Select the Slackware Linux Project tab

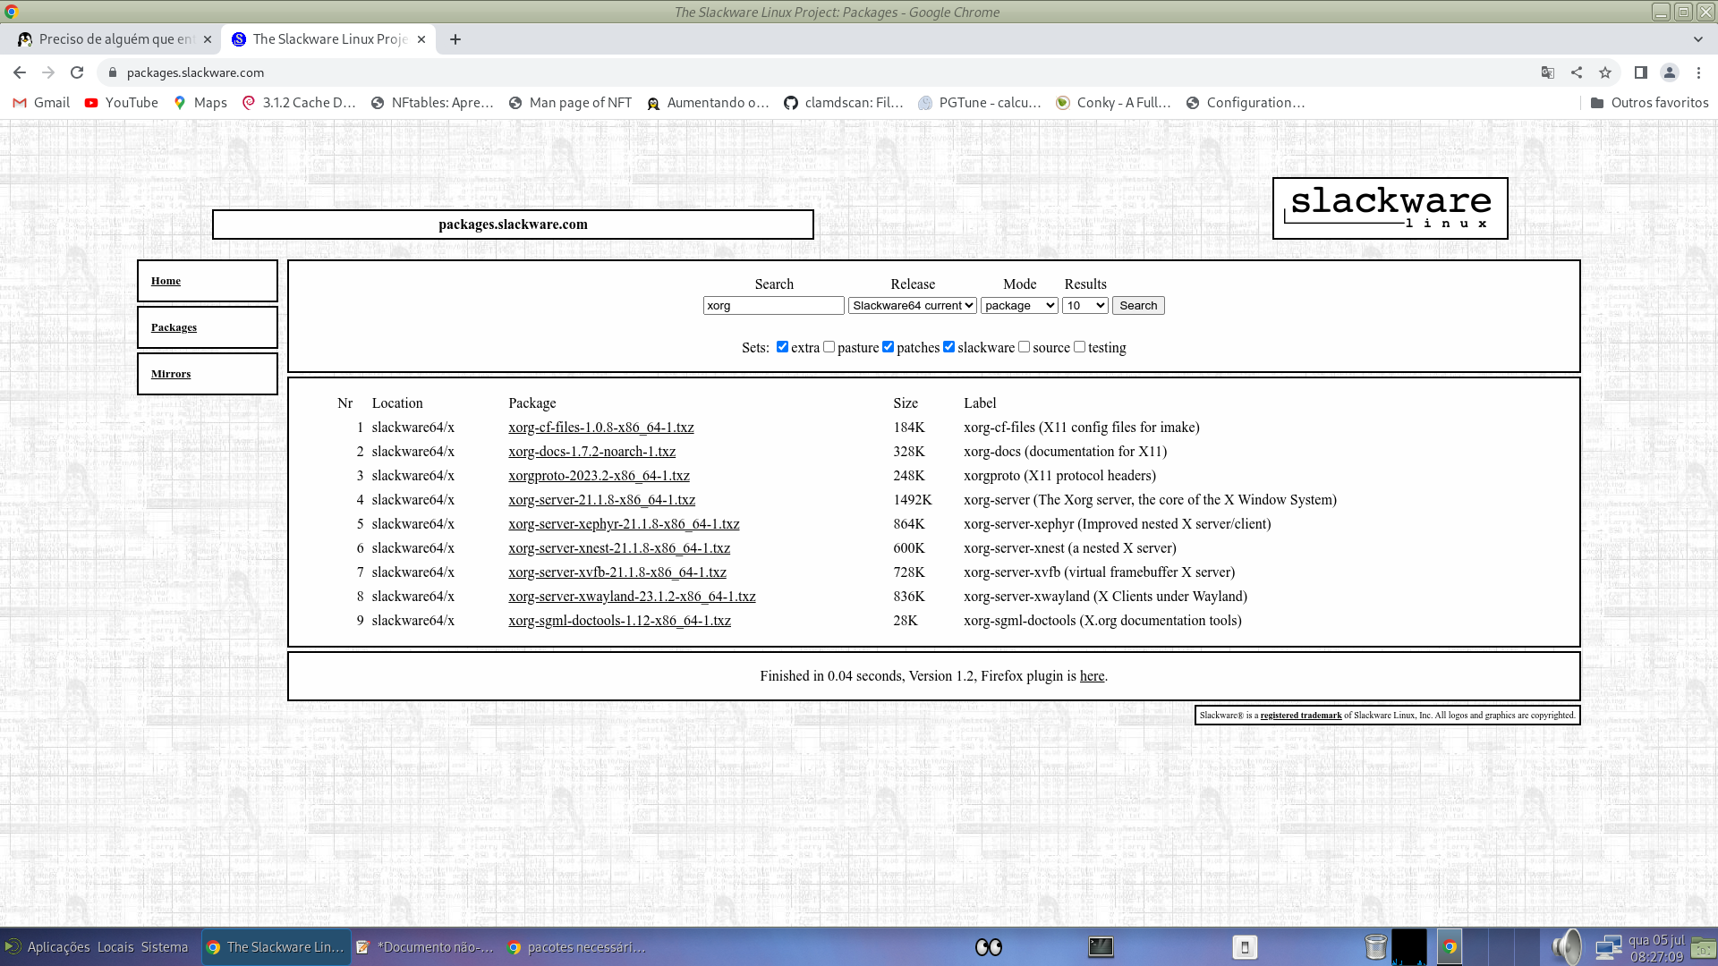(329, 39)
